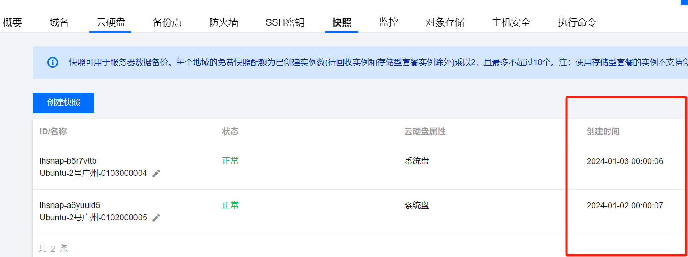Select the 备份点 tab

(x=167, y=22)
